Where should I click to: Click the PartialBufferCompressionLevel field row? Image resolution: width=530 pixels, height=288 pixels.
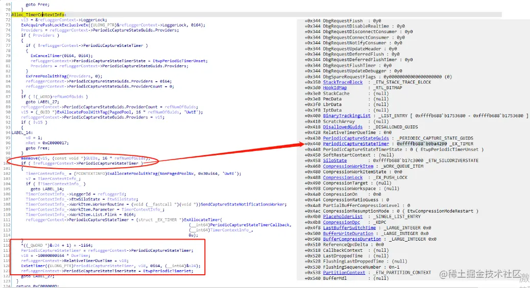pyautogui.click(x=357, y=205)
